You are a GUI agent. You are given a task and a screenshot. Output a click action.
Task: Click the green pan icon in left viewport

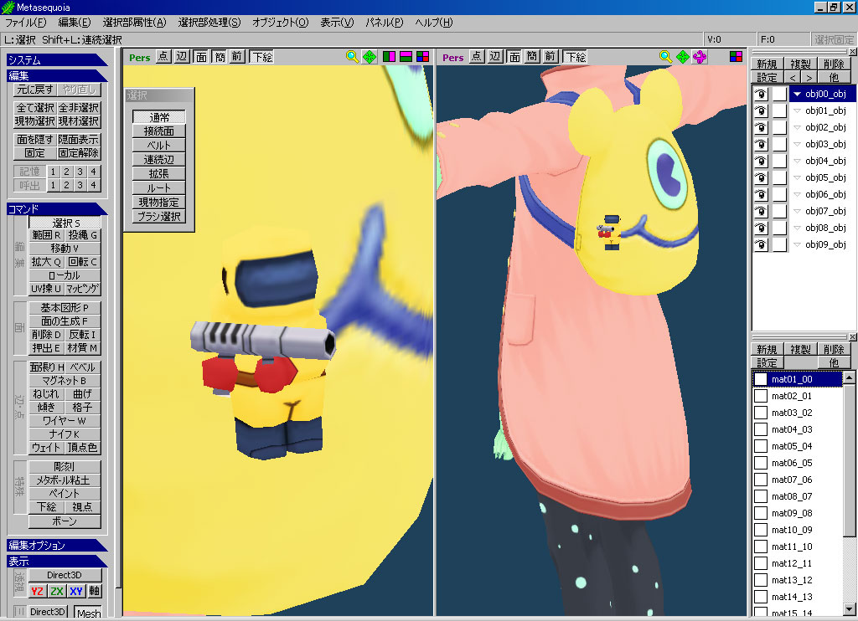click(370, 56)
